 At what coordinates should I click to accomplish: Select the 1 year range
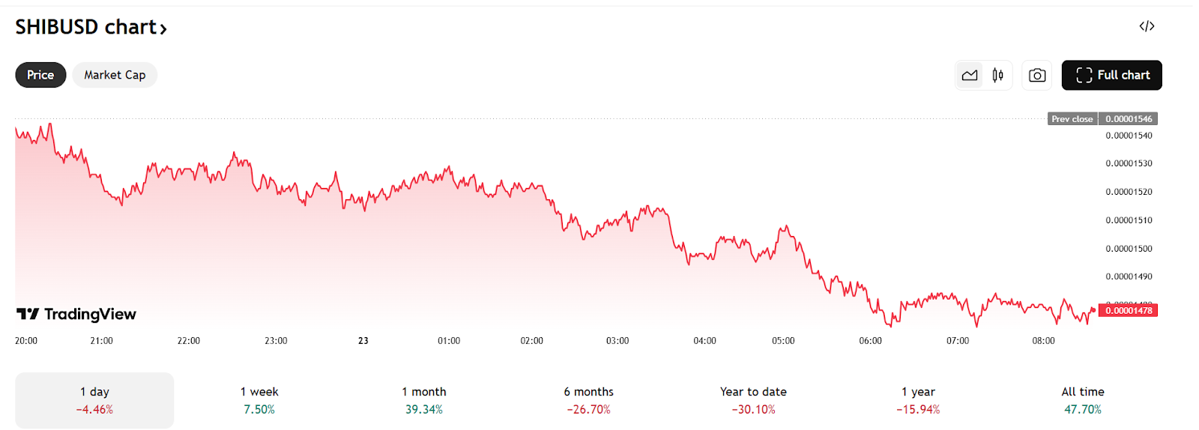(x=918, y=400)
